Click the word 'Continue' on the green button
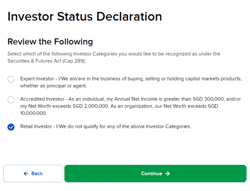 coord(151,174)
